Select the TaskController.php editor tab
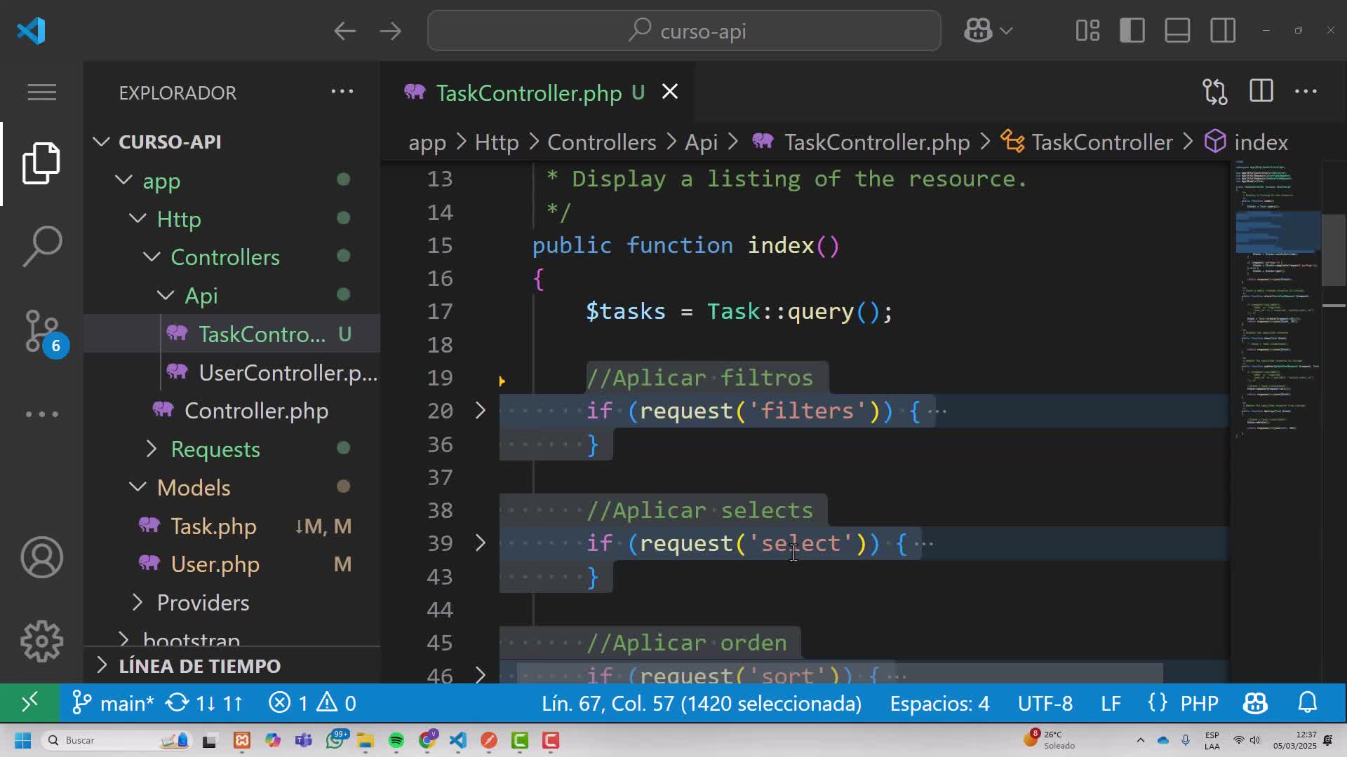The width and height of the screenshot is (1347, 757). point(528,93)
